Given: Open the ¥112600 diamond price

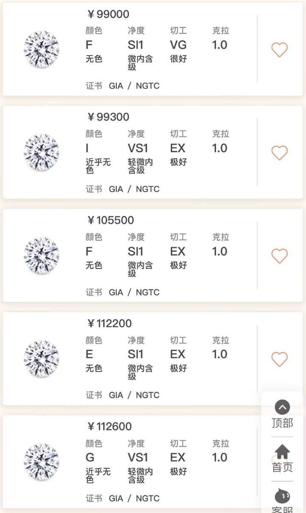Looking at the screenshot, I should 110,427.
